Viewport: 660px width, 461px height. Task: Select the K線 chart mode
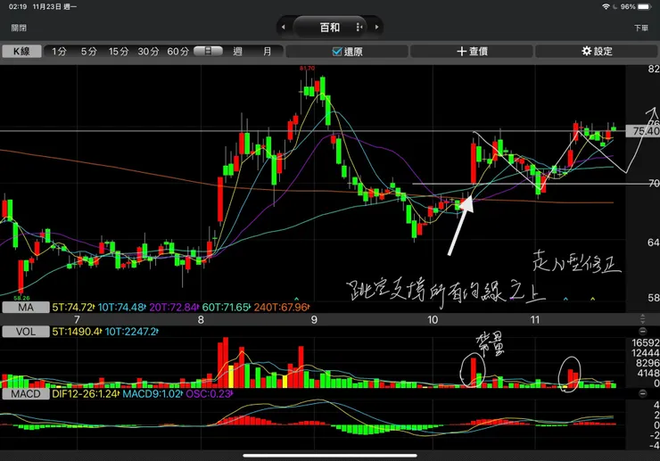click(x=21, y=52)
